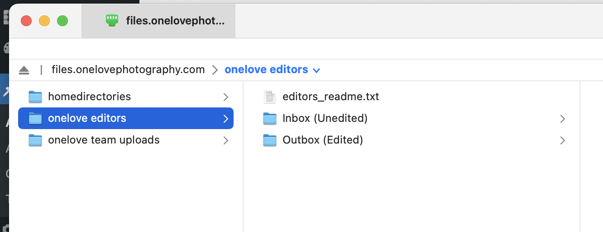Click the onelove editors folder icon

tap(35, 118)
